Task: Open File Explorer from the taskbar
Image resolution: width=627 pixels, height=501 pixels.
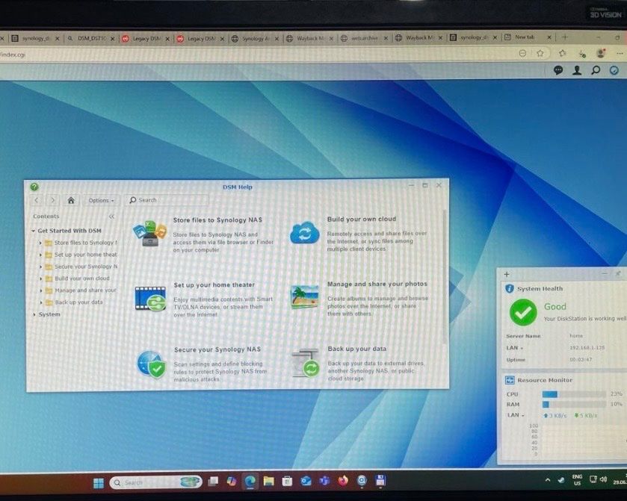Action: coord(268,481)
